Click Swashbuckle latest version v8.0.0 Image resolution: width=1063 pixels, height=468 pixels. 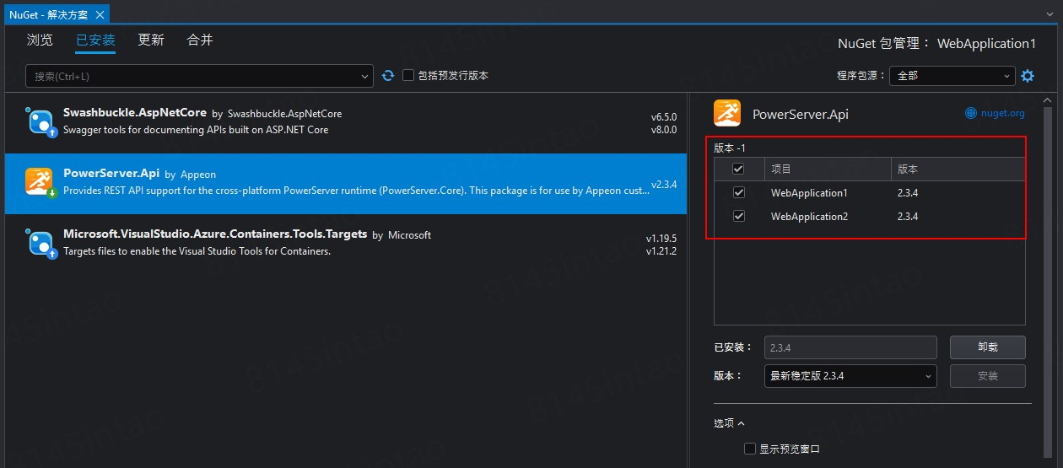(663, 130)
